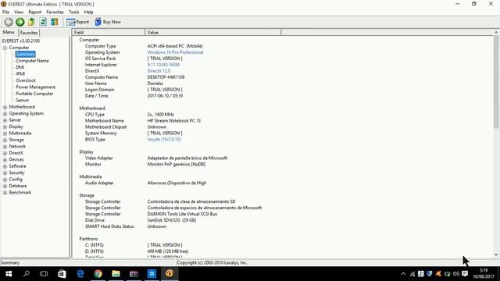
Task: Switch to the Menu tab
Action: [x=9, y=32]
